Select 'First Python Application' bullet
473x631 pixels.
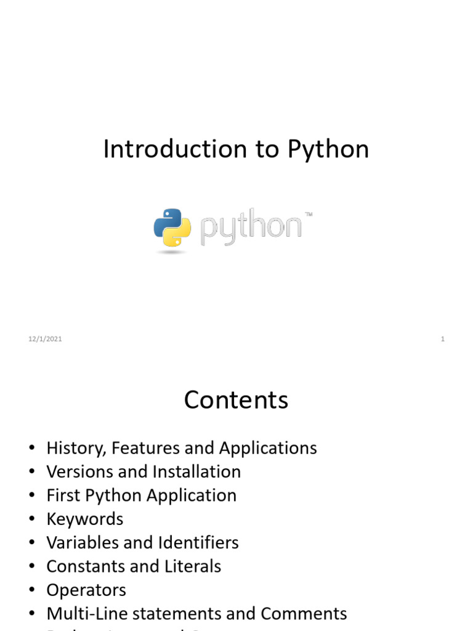coord(141,496)
